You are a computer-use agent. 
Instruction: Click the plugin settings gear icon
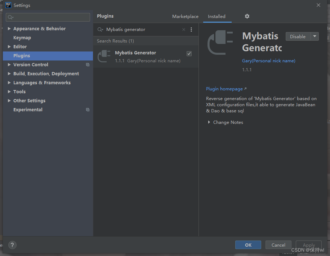pyautogui.click(x=247, y=16)
